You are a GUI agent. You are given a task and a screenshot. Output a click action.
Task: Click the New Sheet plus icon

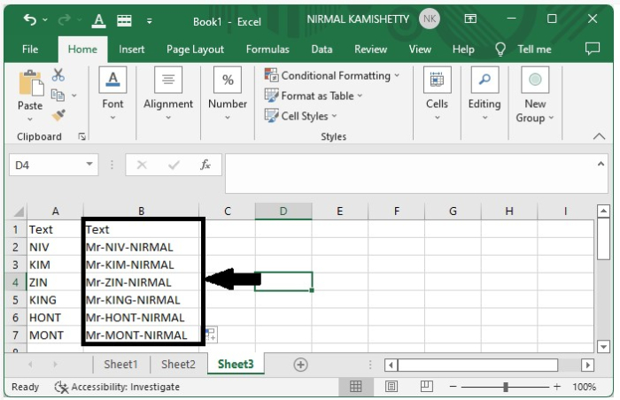(x=300, y=365)
